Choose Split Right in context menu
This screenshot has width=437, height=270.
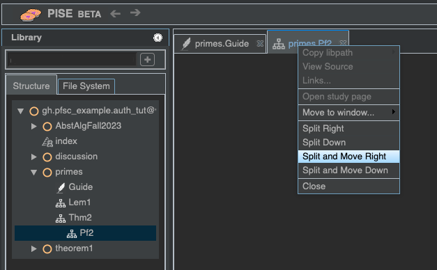(348, 129)
